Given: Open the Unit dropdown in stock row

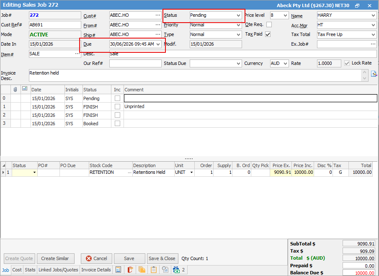Looking at the screenshot, I should (192, 172).
